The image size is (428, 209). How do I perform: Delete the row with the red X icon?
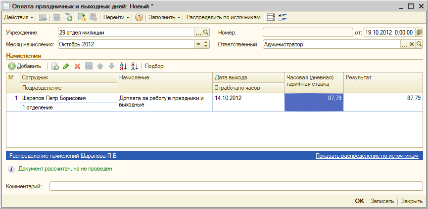pyautogui.click(x=78, y=66)
